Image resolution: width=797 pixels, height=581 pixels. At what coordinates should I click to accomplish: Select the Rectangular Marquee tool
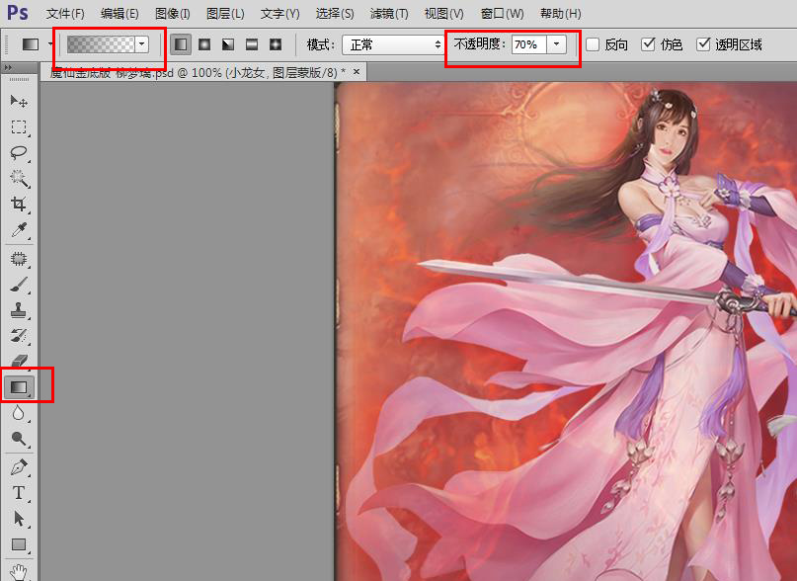point(19,126)
